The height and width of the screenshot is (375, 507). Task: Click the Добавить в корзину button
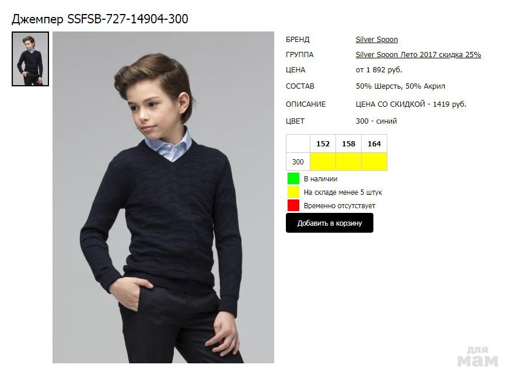click(330, 223)
